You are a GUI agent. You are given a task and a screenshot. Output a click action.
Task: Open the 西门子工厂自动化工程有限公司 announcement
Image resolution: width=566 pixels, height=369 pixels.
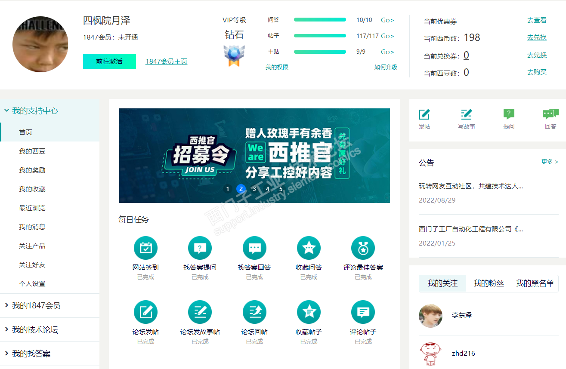click(471, 229)
